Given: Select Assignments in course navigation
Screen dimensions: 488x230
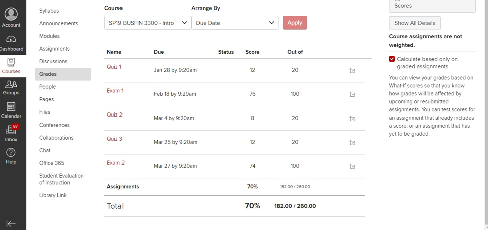Looking at the screenshot, I should pyautogui.click(x=54, y=49).
